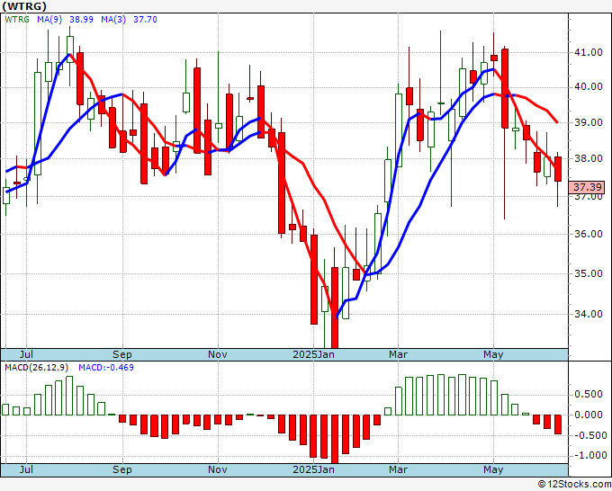
Task: Click Sep on the MACD panel time axis
Action: (x=122, y=469)
